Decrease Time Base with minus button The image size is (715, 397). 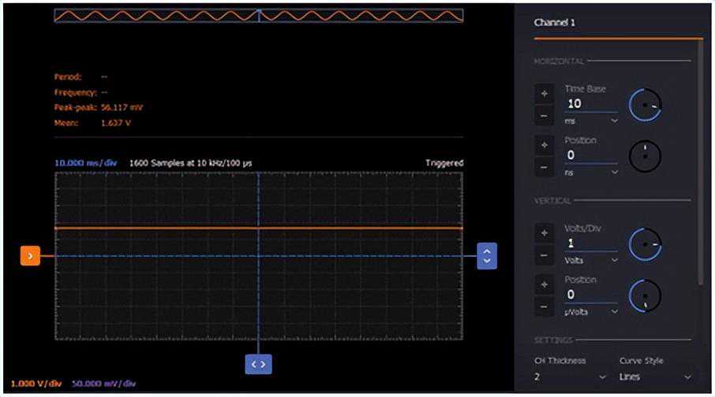[x=544, y=116]
